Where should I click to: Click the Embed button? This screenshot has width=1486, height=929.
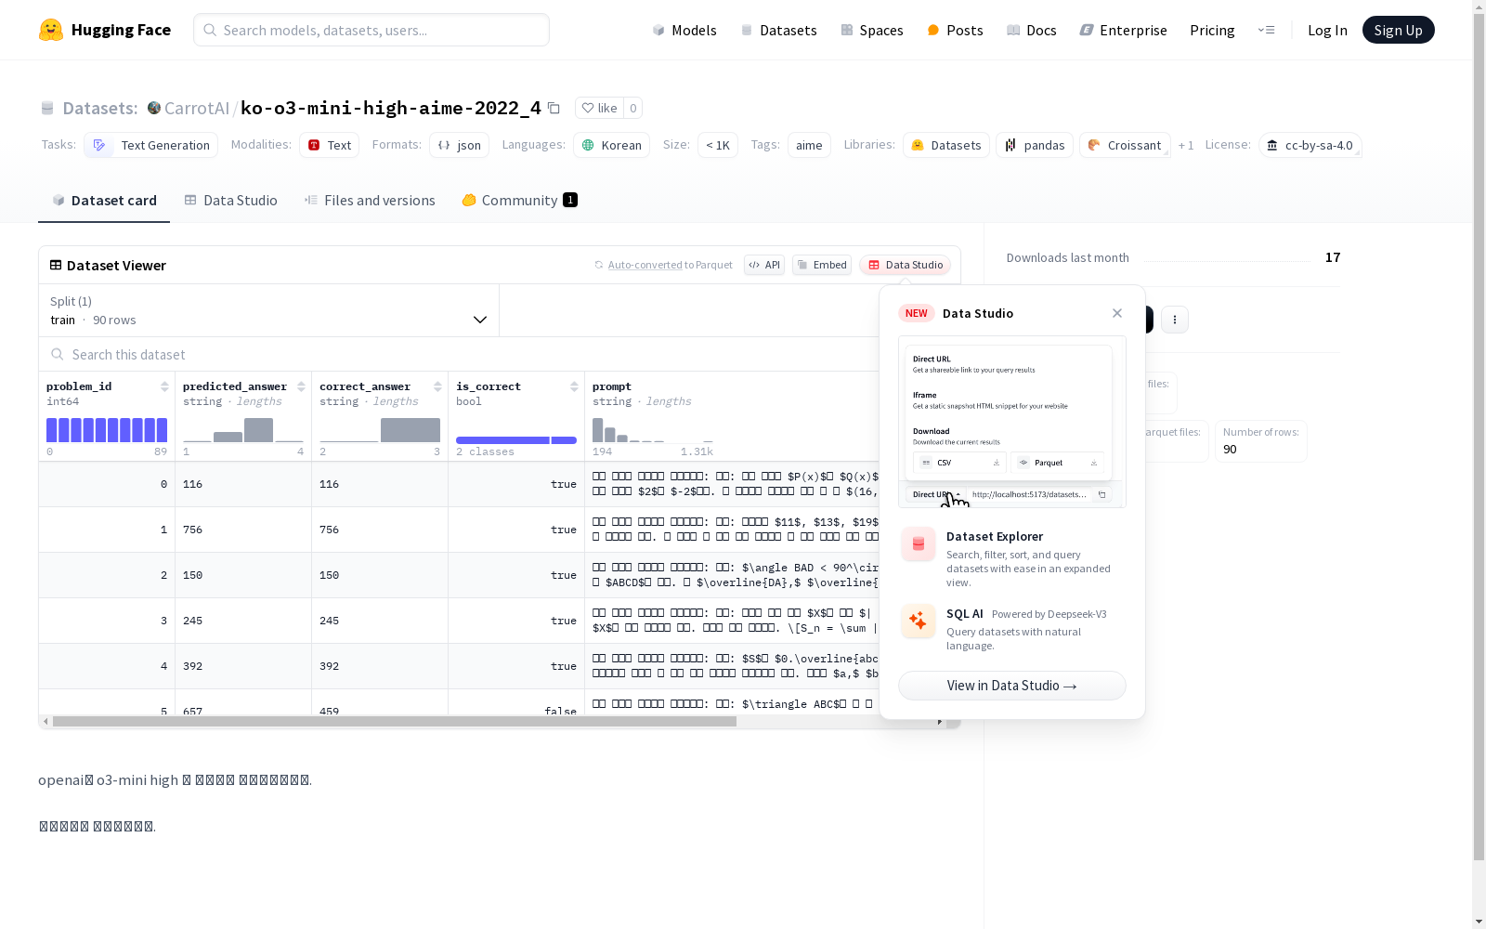pyautogui.click(x=822, y=265)
